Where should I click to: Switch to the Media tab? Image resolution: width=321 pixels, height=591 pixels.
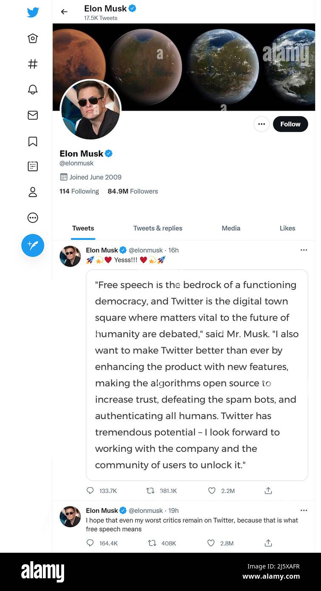click(231, 228)
